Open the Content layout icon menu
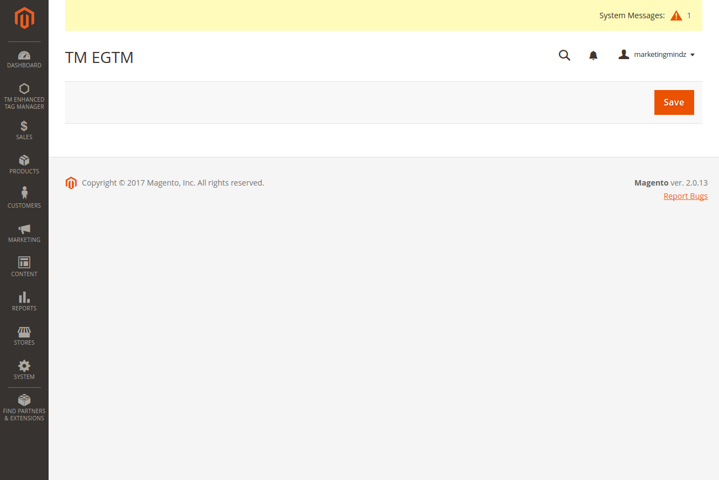Viewport: 719px width, 480px height. click(x=24, y=262)
